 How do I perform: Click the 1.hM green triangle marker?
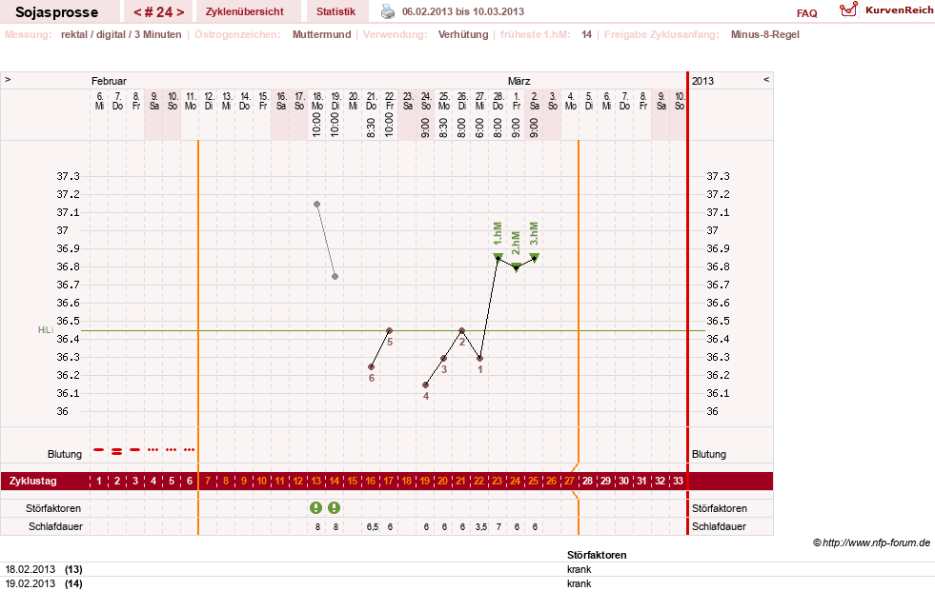(x=498, y=257)
